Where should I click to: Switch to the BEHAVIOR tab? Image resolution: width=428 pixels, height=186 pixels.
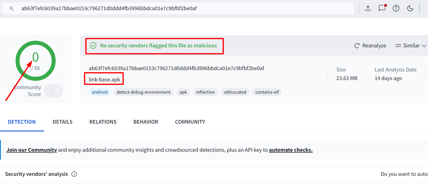pyautogui.click(x=146, y=122)
